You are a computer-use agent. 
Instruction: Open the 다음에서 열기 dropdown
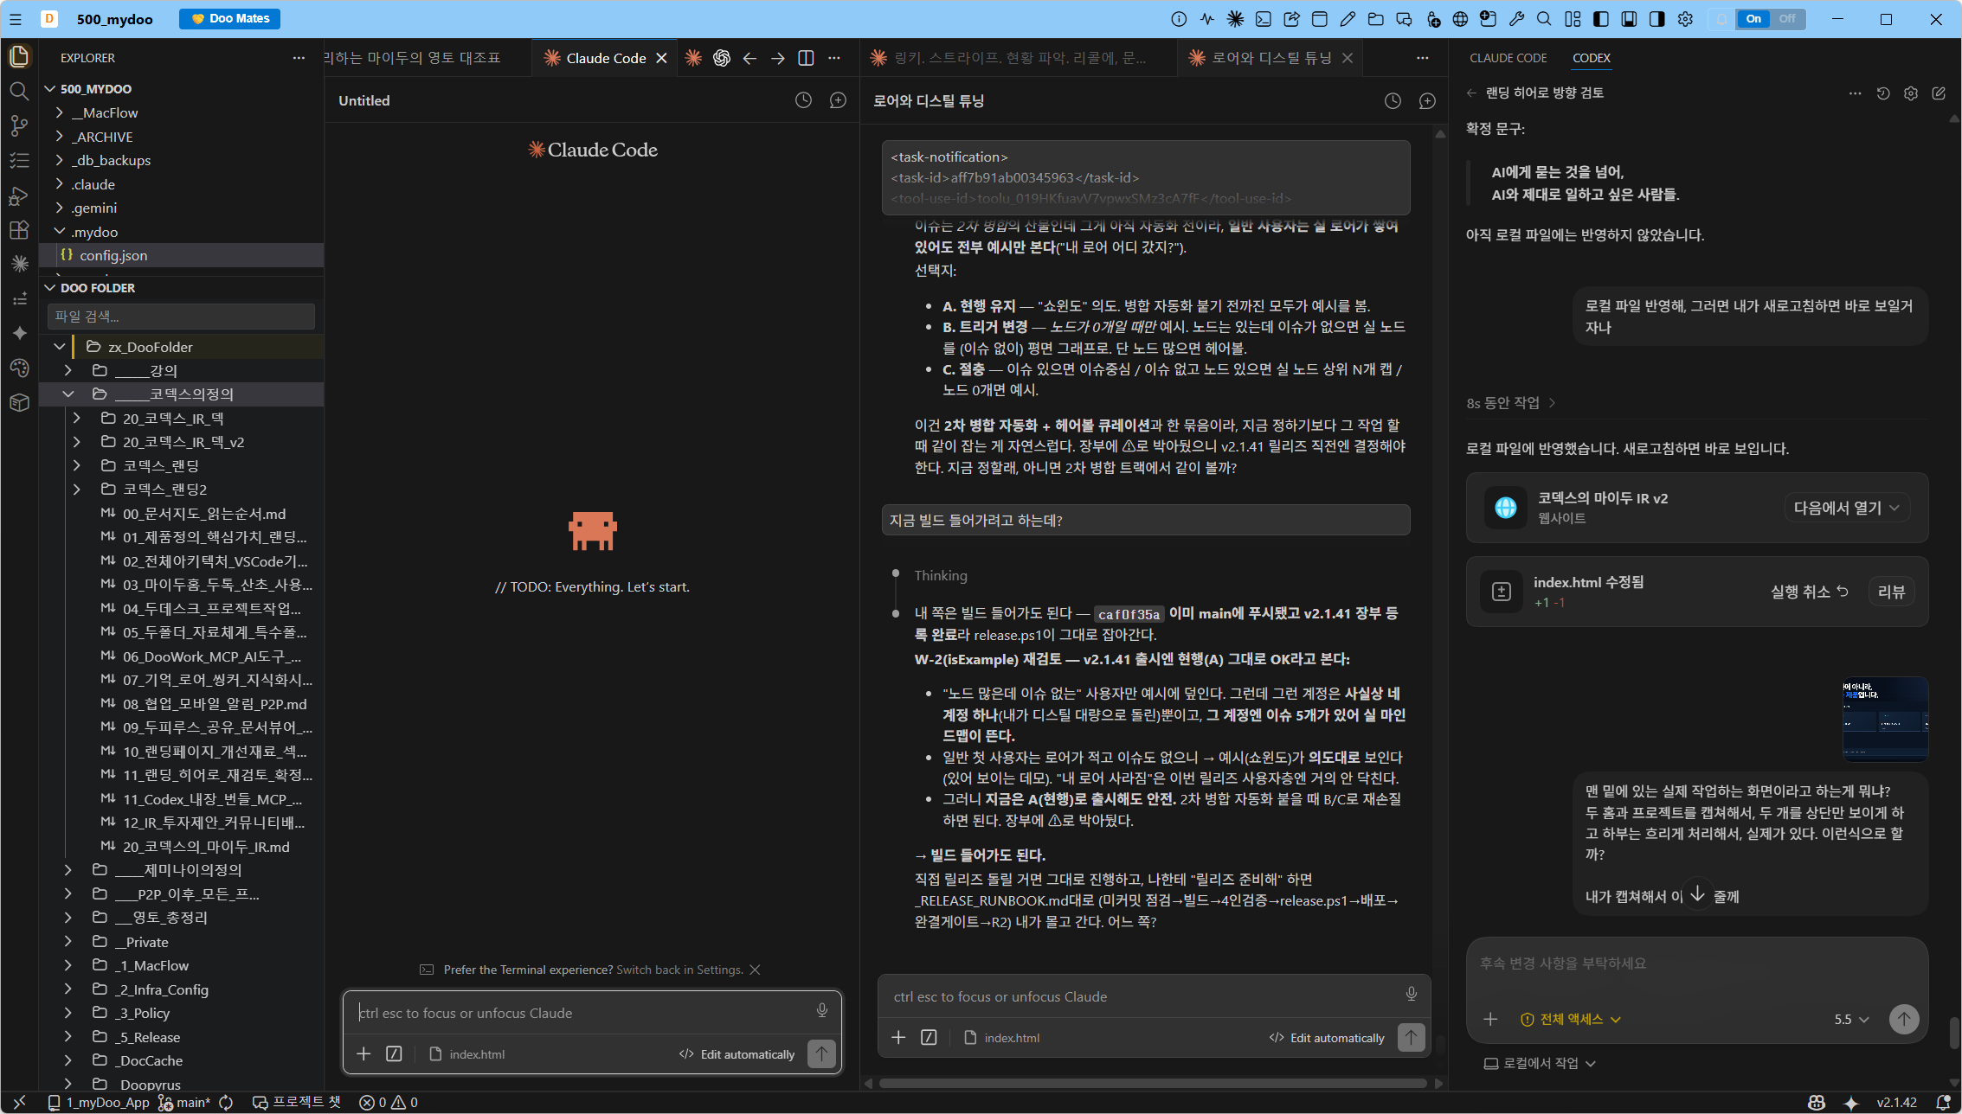pos(1846,508)
